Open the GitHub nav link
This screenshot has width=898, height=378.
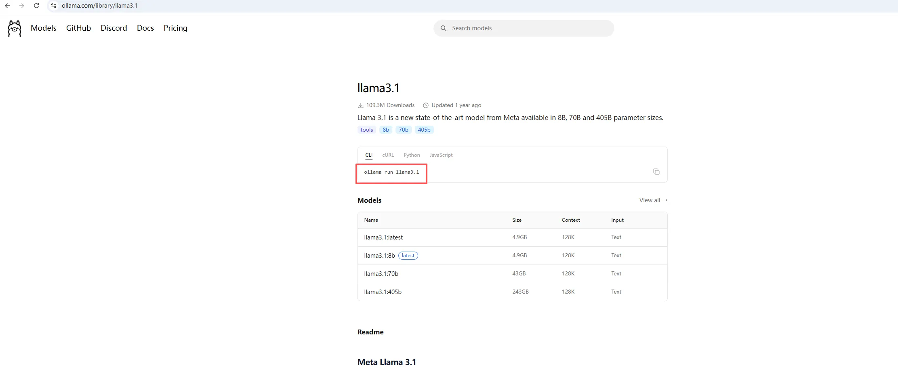point(78,28)
